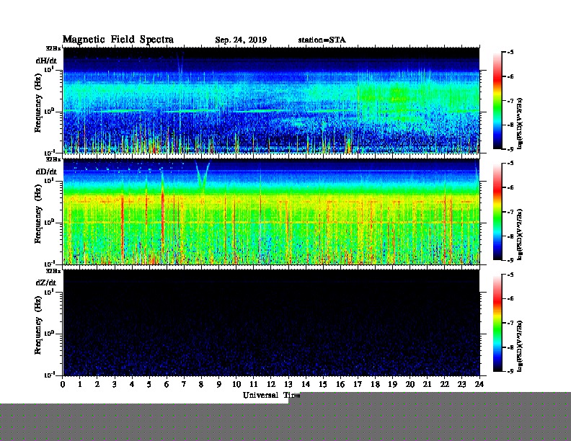This screenshot has height=441, width=571.
Task: Click inside the dH/dt spectrogram plot
Action: click(x=271, y=100)
